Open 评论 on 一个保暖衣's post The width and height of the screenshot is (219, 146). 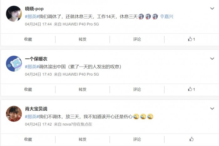pyautogui.click(x=137, y=89)
